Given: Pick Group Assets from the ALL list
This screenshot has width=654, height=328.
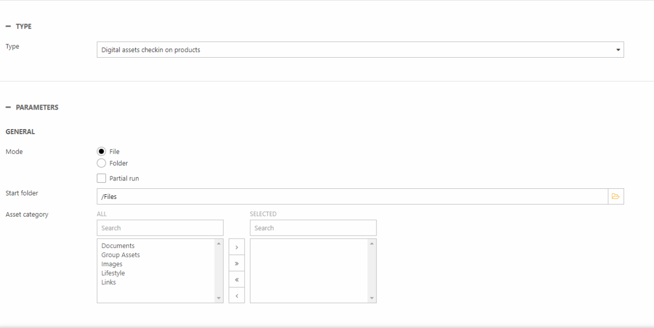Looking at the screenshot, I should tap(121, 255).
